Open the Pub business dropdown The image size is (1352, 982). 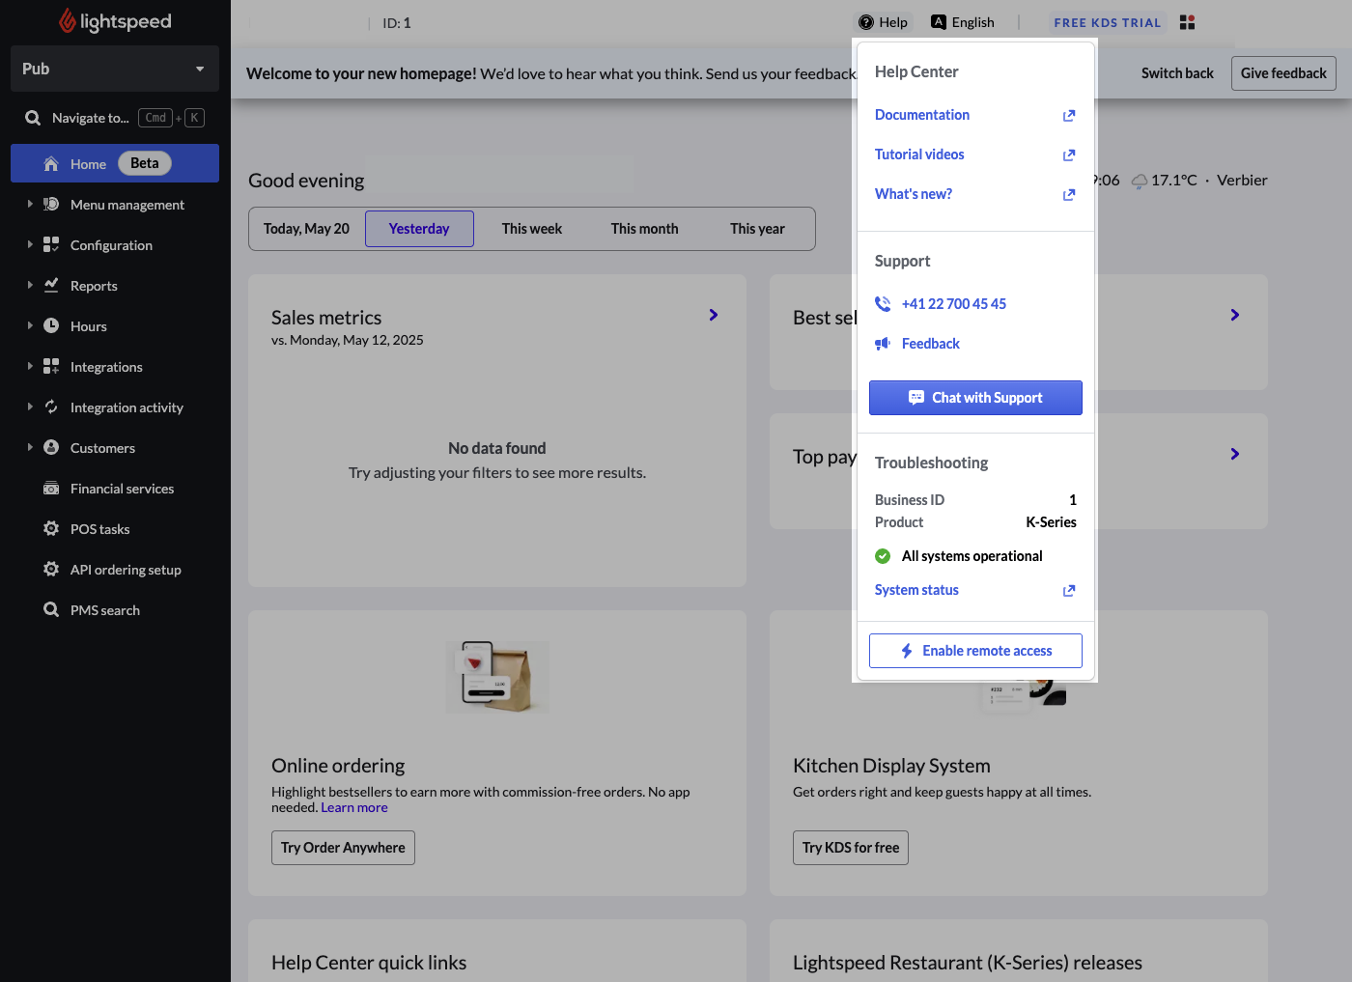tap(114, 69)
